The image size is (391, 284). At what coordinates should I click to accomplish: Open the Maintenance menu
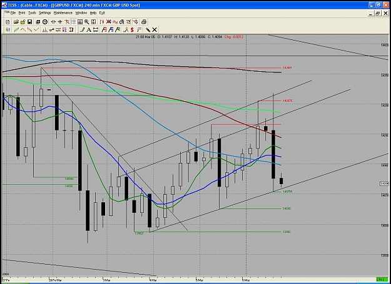click(x=63, y=12)
